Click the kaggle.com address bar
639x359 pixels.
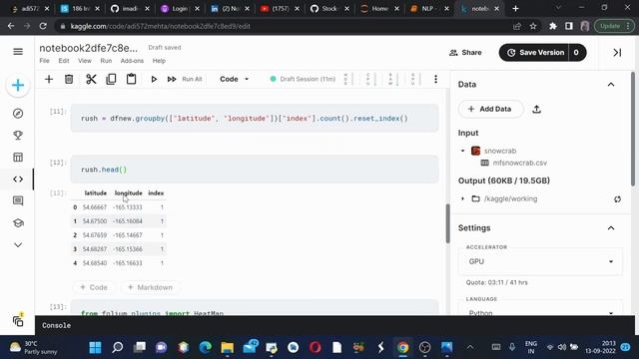pos(286,26)
